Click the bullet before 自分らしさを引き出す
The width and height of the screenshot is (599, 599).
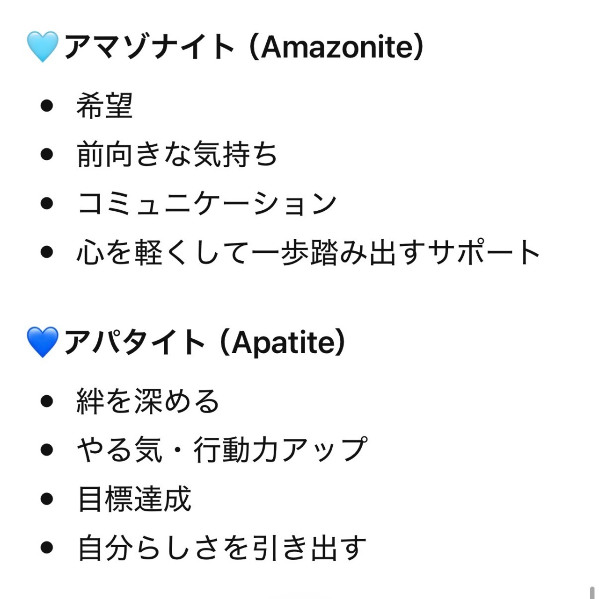[47, 548]
